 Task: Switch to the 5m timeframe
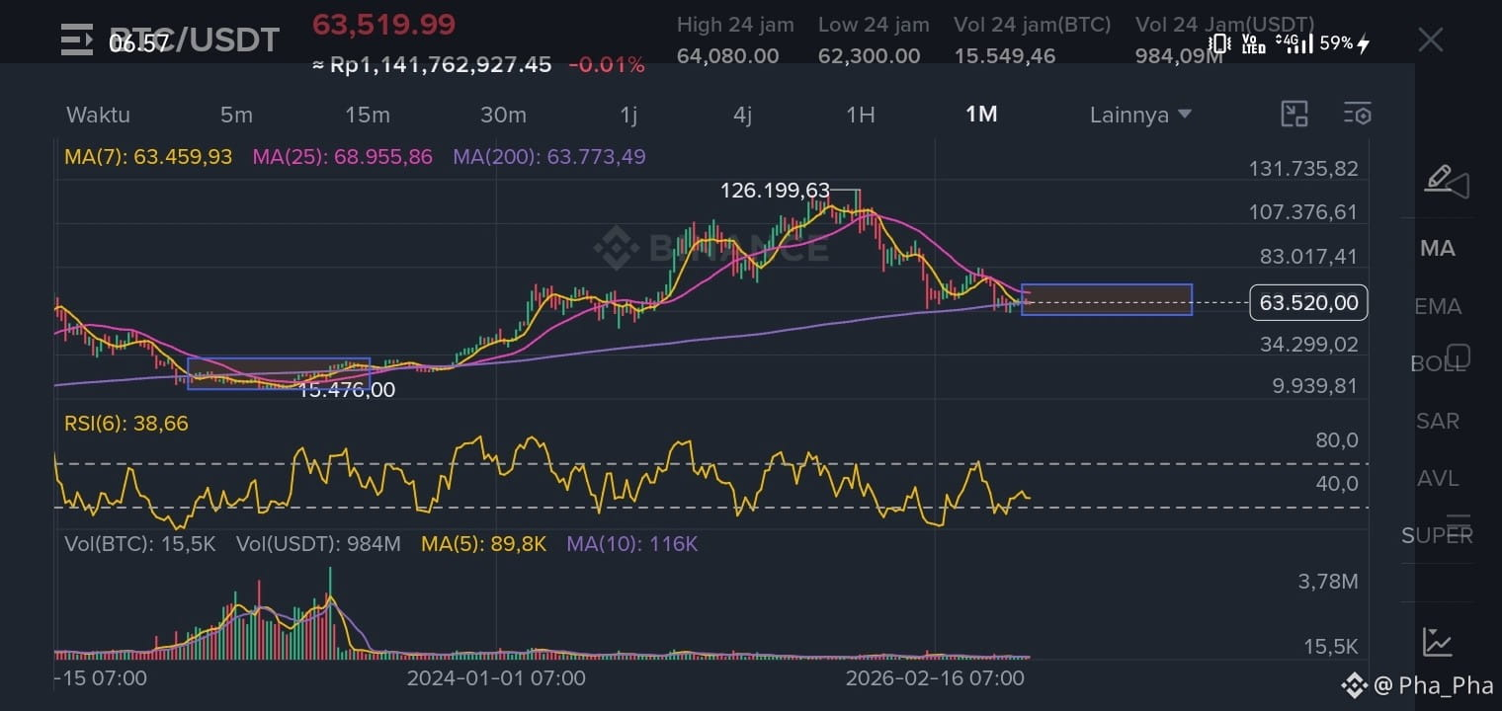coord(236,115)
